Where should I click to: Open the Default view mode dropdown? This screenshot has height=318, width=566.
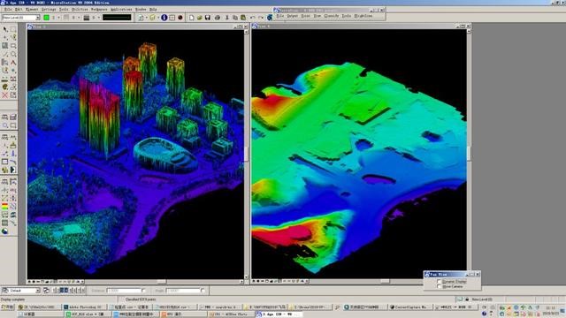coord(21,291)
